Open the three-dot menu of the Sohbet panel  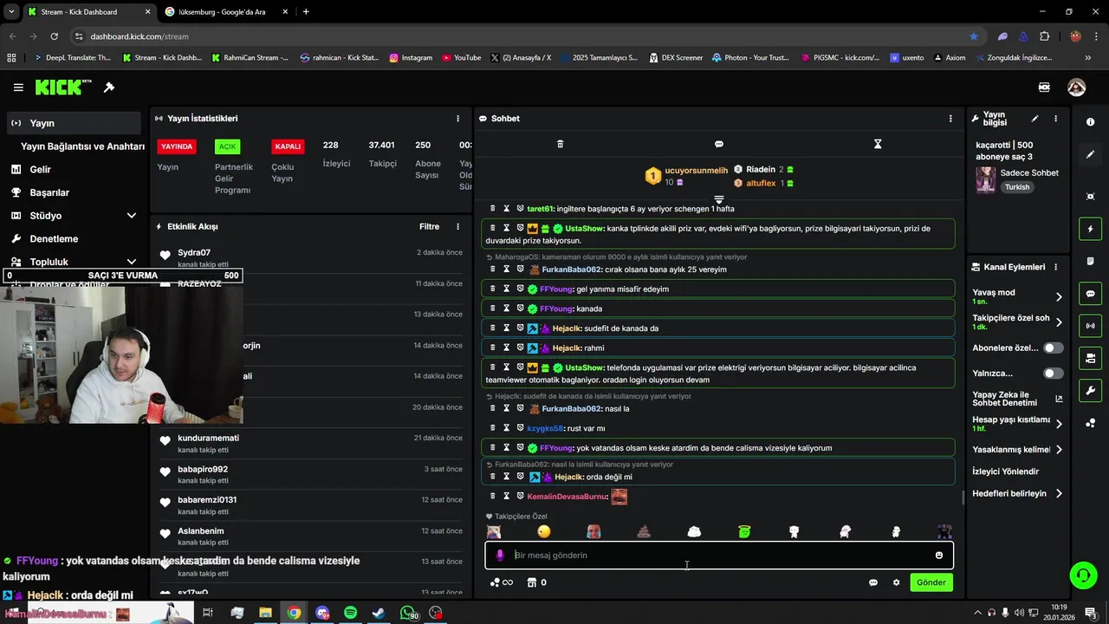pos(950,119)
